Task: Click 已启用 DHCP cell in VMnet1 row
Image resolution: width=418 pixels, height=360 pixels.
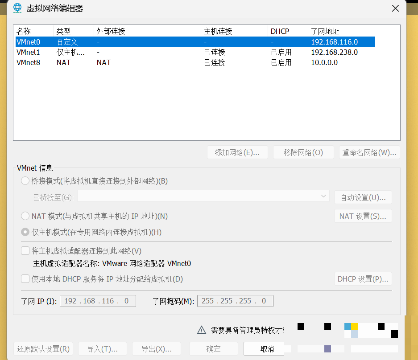Action: [x=281, y=52]
